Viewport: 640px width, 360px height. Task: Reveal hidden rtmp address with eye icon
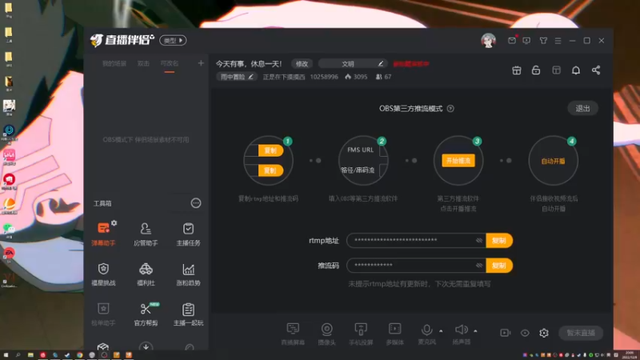[x=479, y=241]
